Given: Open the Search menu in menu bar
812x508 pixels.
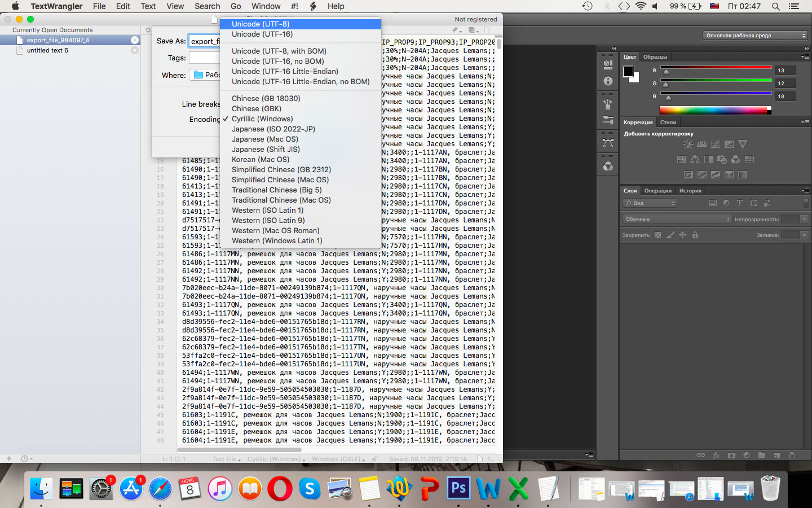Looking at the screenshot, I should 207,6.
